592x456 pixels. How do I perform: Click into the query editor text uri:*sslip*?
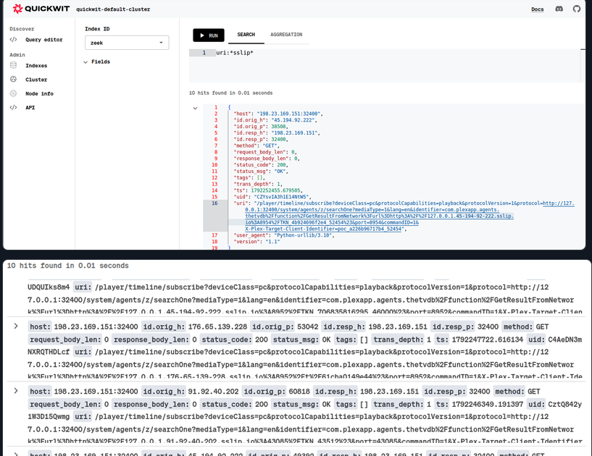[x=235, y=53]
